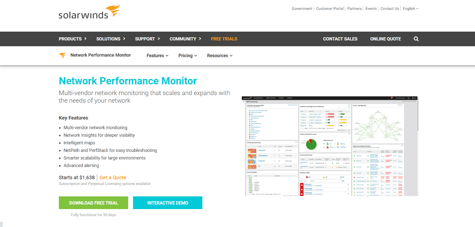Click the Download Free Trial button
This screenshot has width=475, height=227.
[x=94, y=203]
